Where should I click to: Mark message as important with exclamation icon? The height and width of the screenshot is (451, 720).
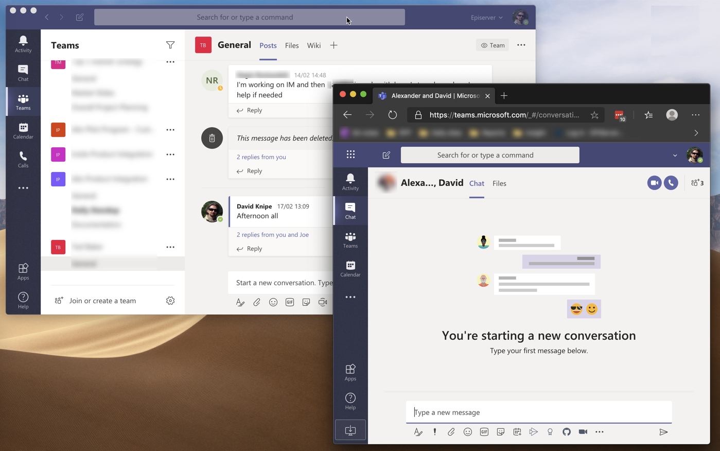435,432
